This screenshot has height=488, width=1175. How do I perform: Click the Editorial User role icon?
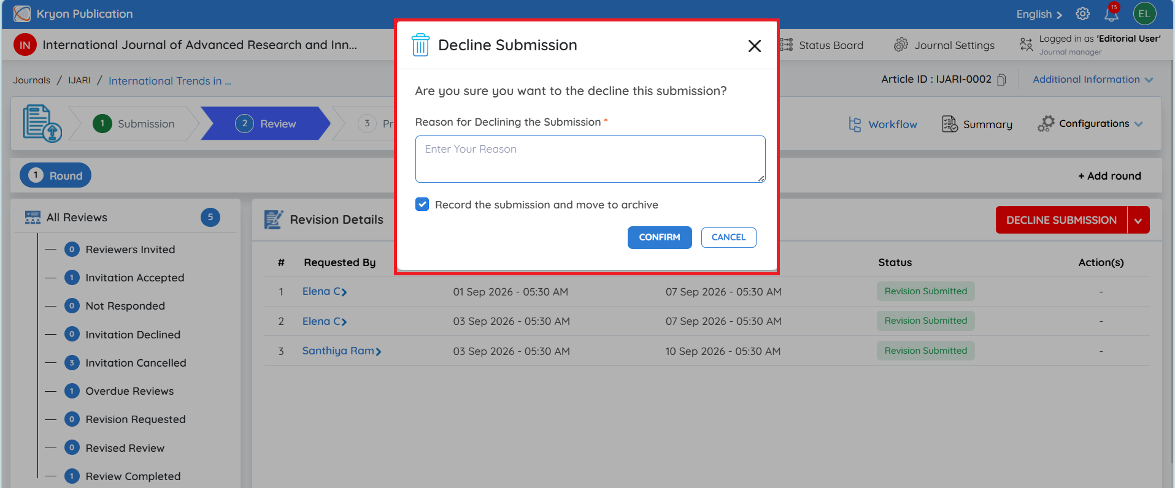click(1026, 44)
